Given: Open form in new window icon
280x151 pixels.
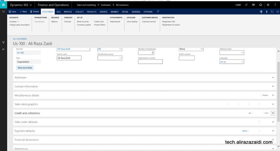Looking at the screenshot, I should [x=278, y=12].
